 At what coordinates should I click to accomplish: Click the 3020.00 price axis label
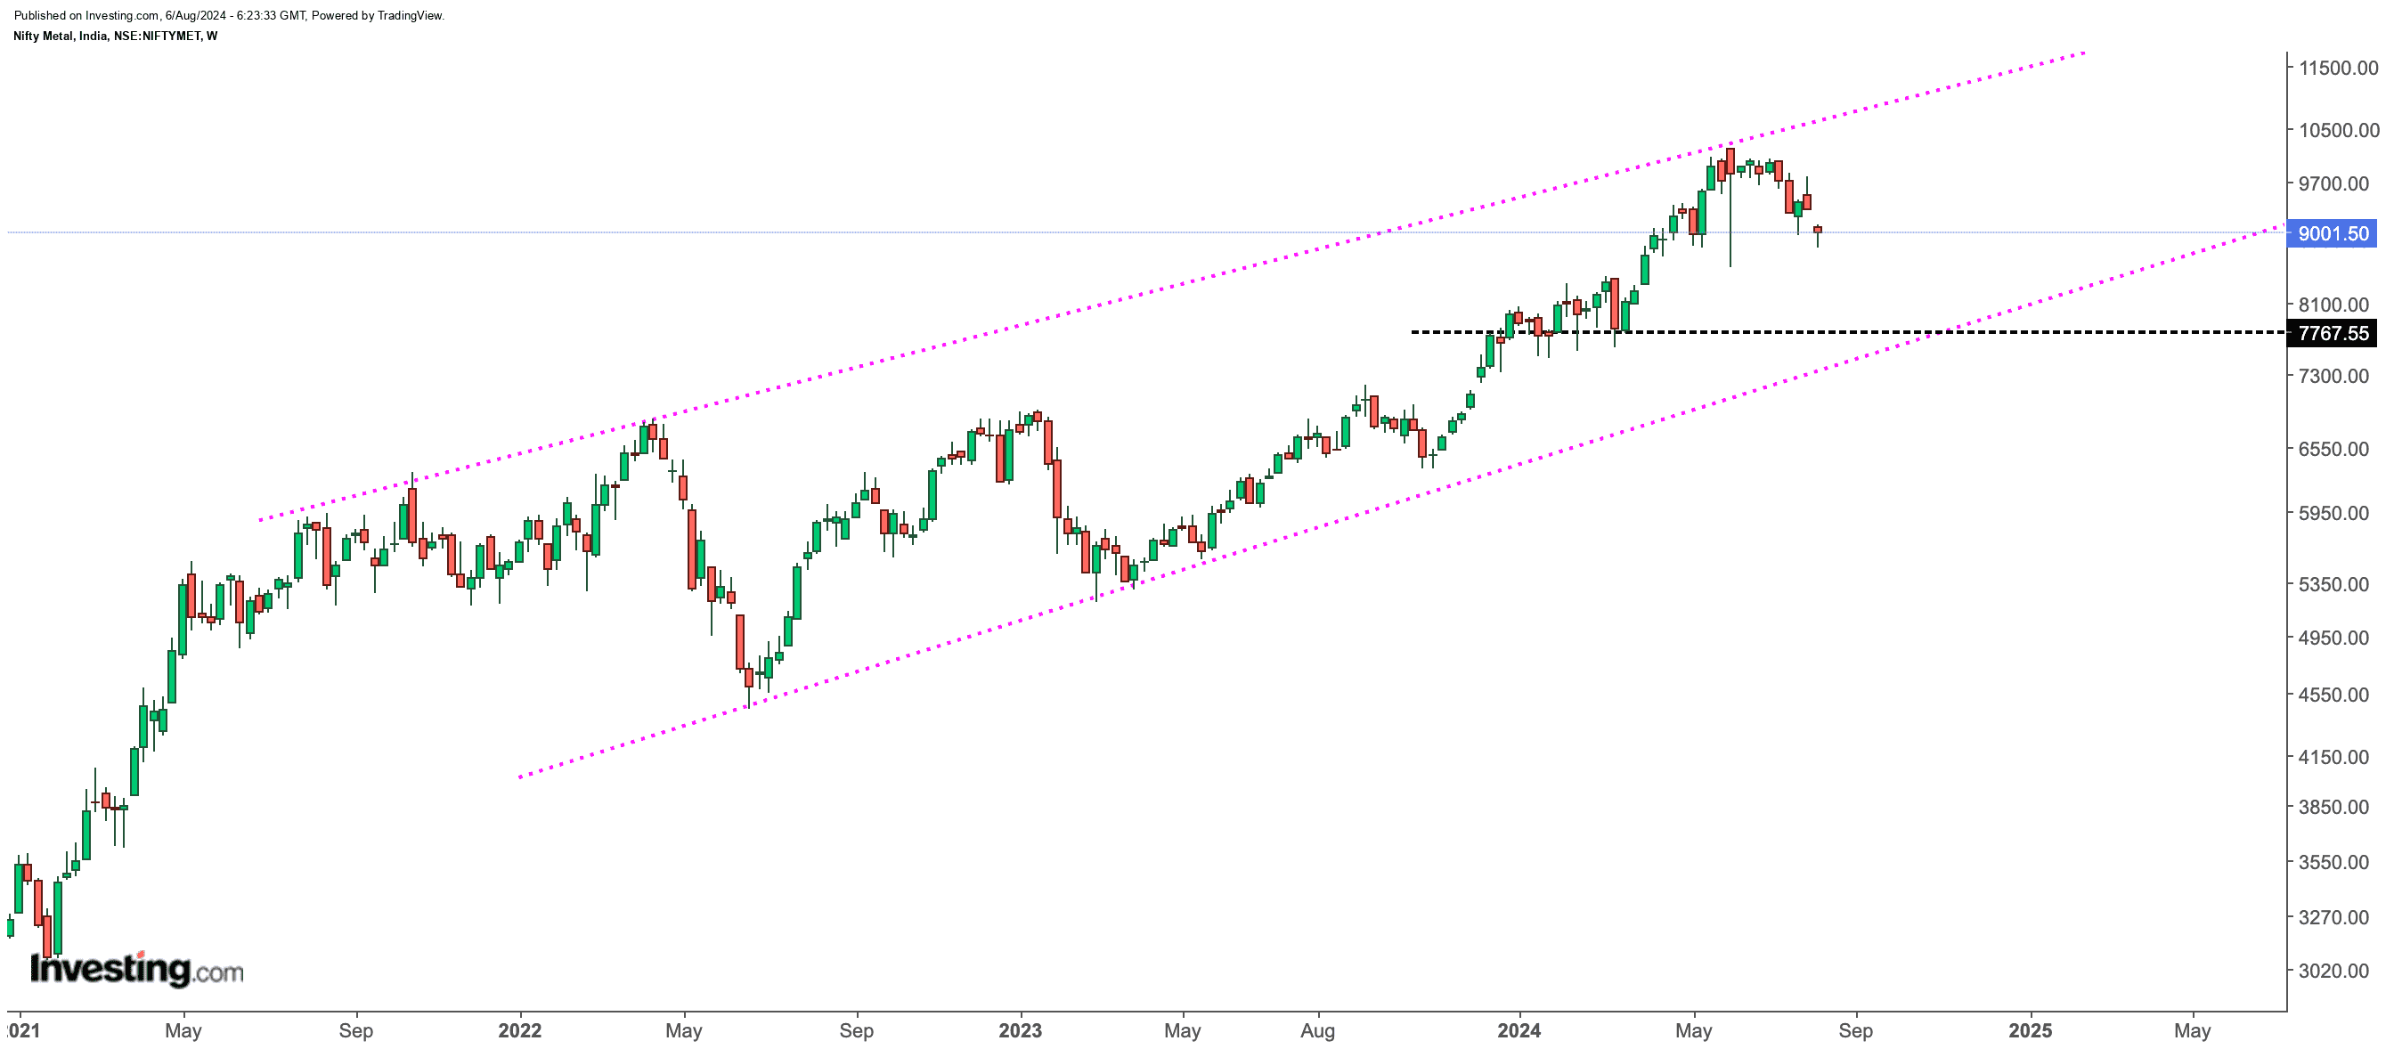click(x=2333, y=970)
